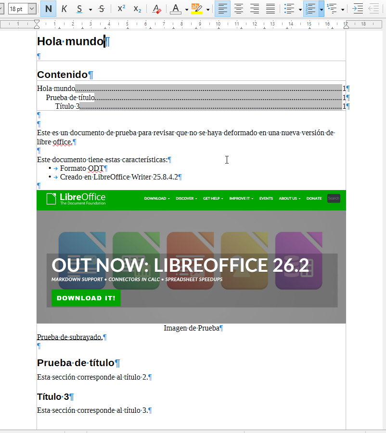
Task: Toggle bold formatting (N button)
Action: [48, 9]
